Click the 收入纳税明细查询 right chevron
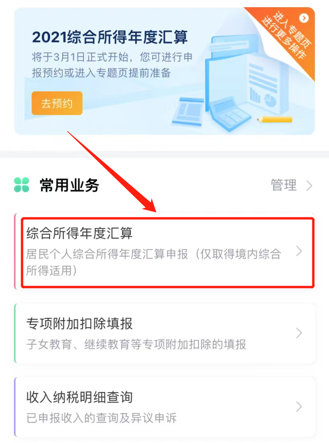Image resolution: width=329 pixels, height=443 pixels. [x=299, y=407]
